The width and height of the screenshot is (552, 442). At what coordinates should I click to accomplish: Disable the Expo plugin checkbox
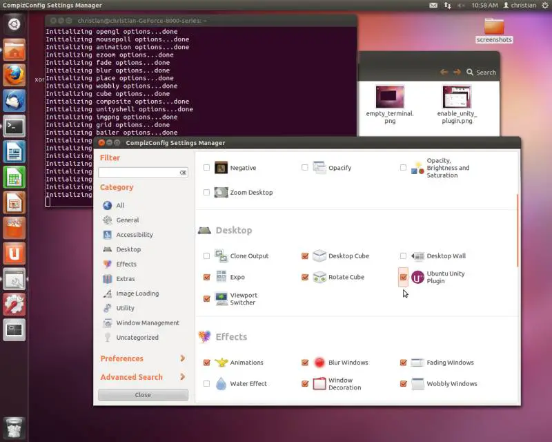coord(206,277)
